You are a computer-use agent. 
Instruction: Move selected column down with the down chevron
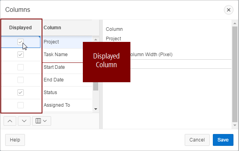pos(24,121)
